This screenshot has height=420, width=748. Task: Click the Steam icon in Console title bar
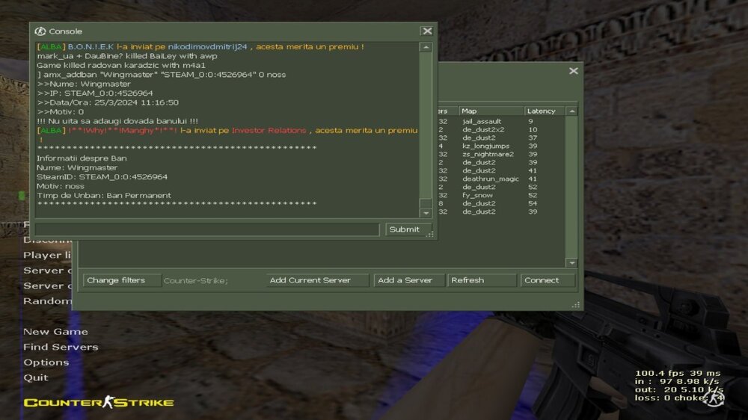point(40,31)
